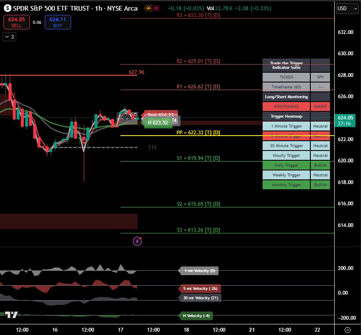The height and width of the screenshot is (335, 361).
Task: Select the S1 = 619.94 pivot label
Action: click(198, 158)
